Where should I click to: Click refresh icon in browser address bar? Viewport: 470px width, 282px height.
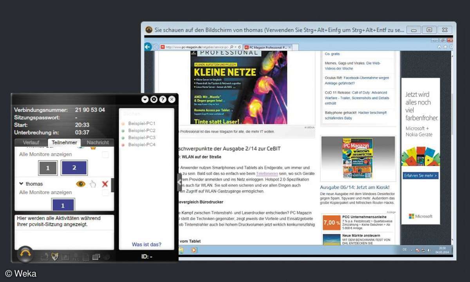pyautogui.click(x=239, y=47)
